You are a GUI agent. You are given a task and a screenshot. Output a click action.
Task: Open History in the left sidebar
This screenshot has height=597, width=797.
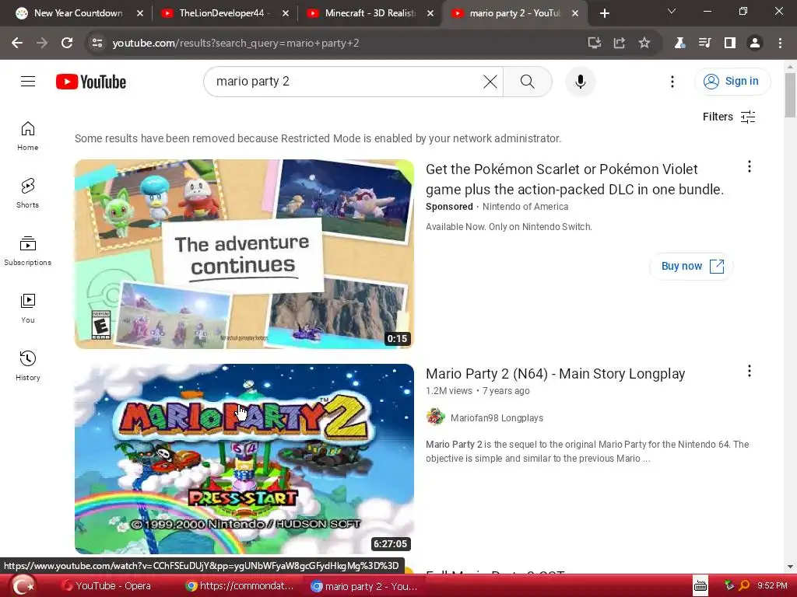tap(27, 365)
